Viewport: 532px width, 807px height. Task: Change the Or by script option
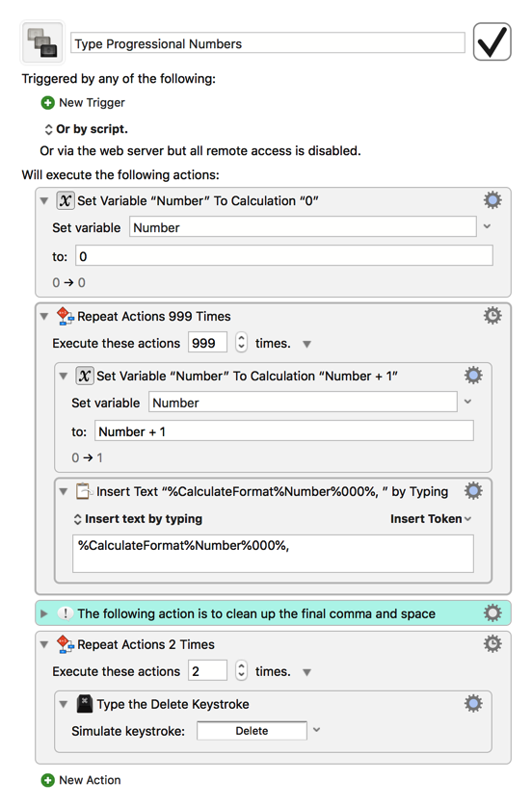86,129
